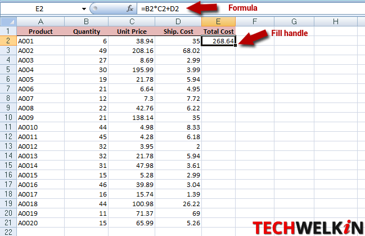
Task: Select row 10 header
Action: point(8,117)
